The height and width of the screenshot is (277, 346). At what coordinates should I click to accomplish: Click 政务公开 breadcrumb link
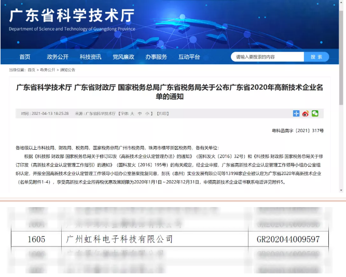(x=47, y=69)
